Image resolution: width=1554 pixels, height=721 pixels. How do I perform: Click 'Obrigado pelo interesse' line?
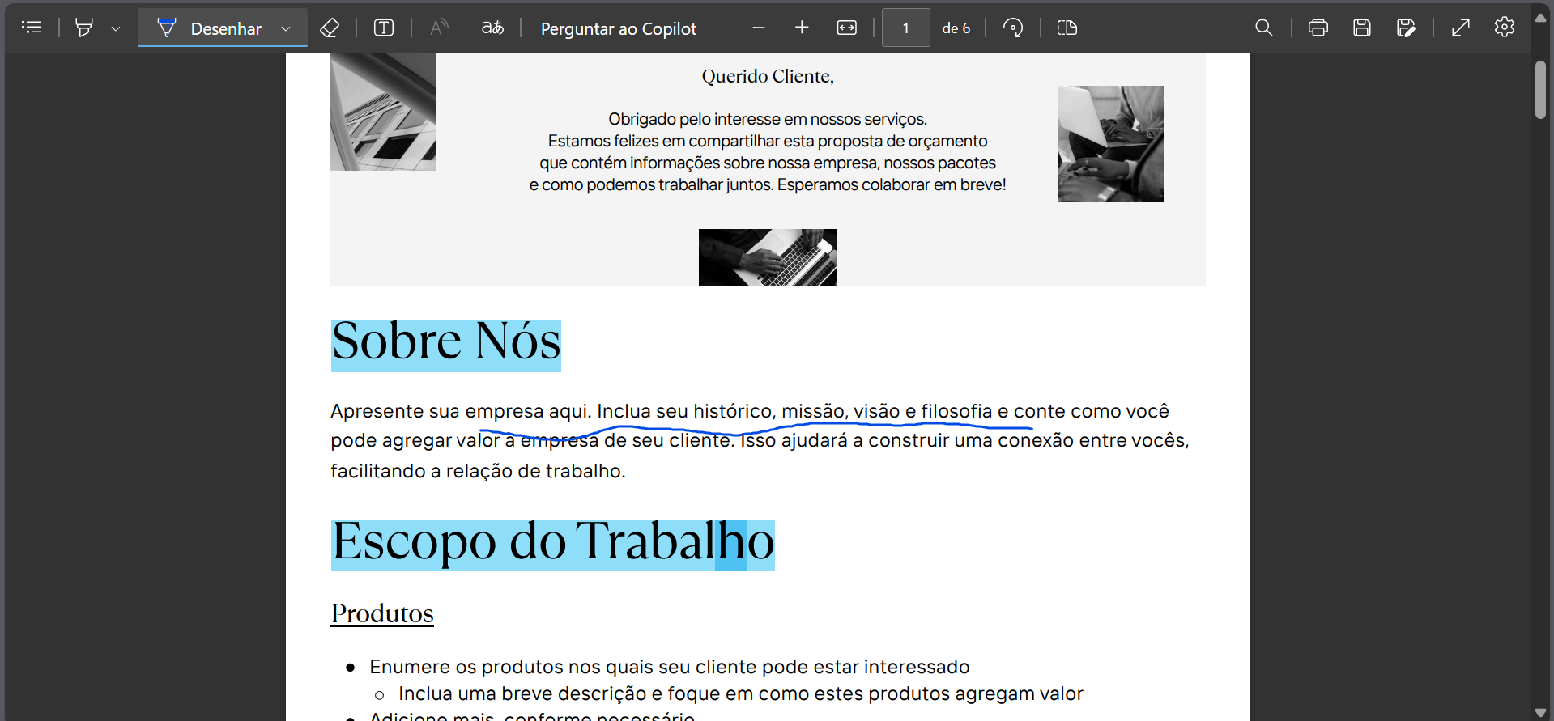tap(768, 119)
